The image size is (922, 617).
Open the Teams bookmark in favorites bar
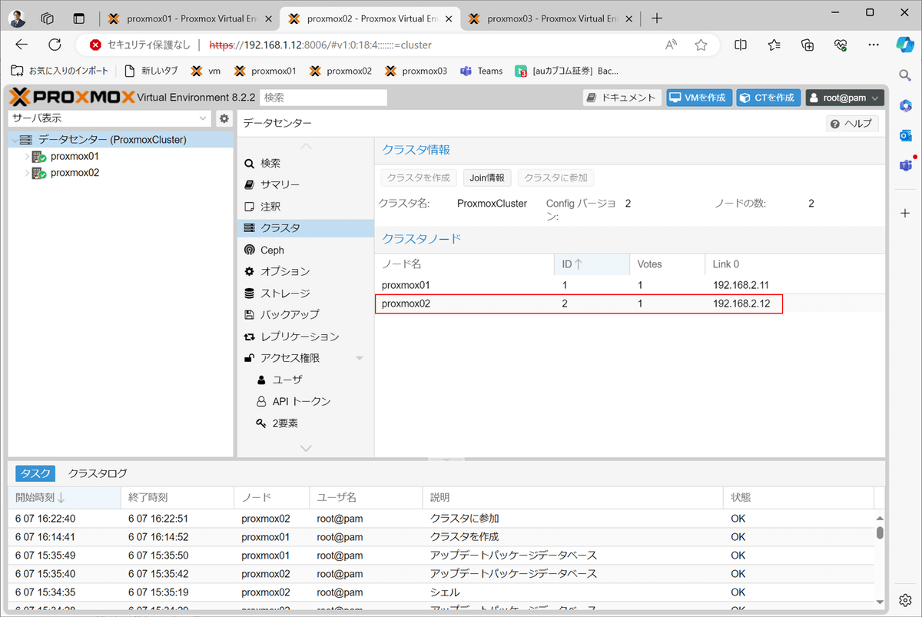tap(481, 71)
